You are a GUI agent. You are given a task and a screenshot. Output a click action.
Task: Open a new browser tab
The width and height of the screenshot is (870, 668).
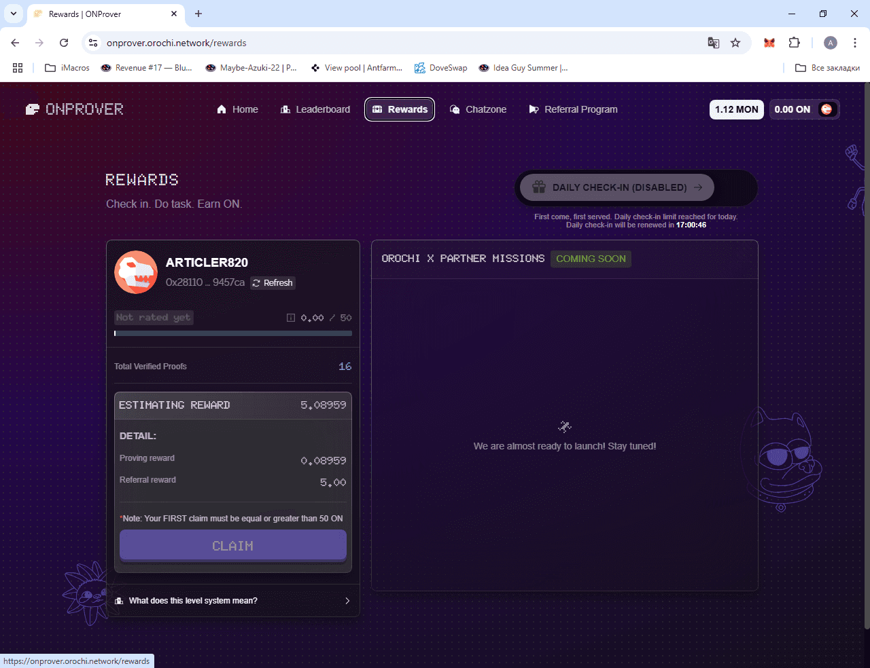coord(198,14)
